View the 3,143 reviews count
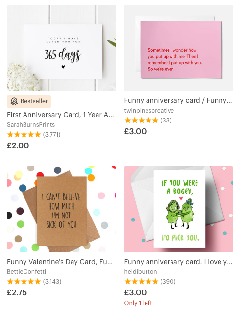Viewport: 245px width, 314px height. (52, 282)
